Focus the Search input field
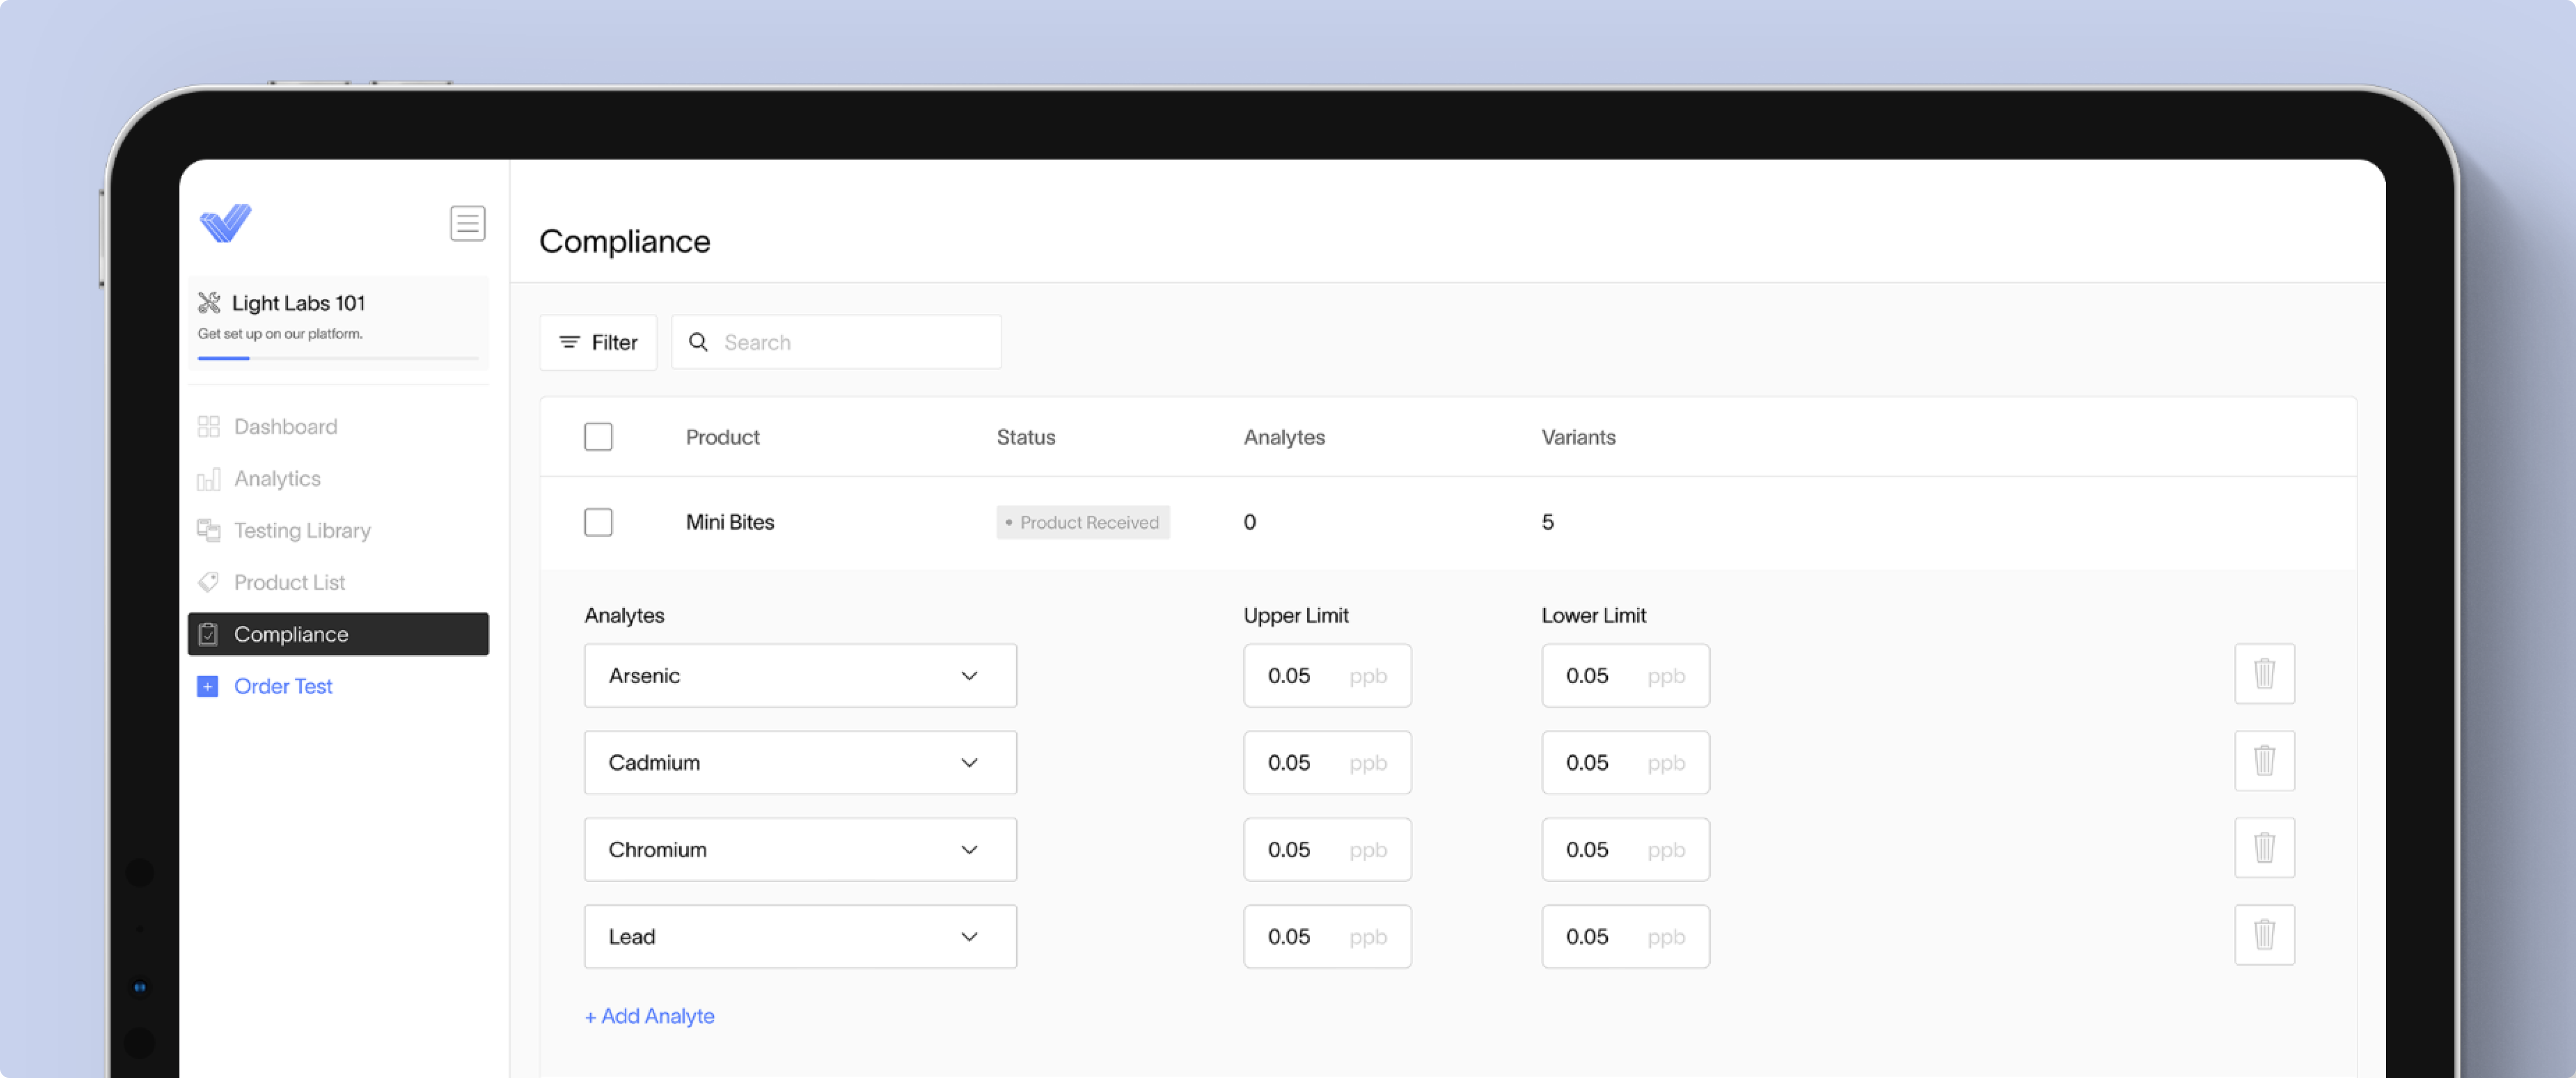 point(836,342)
